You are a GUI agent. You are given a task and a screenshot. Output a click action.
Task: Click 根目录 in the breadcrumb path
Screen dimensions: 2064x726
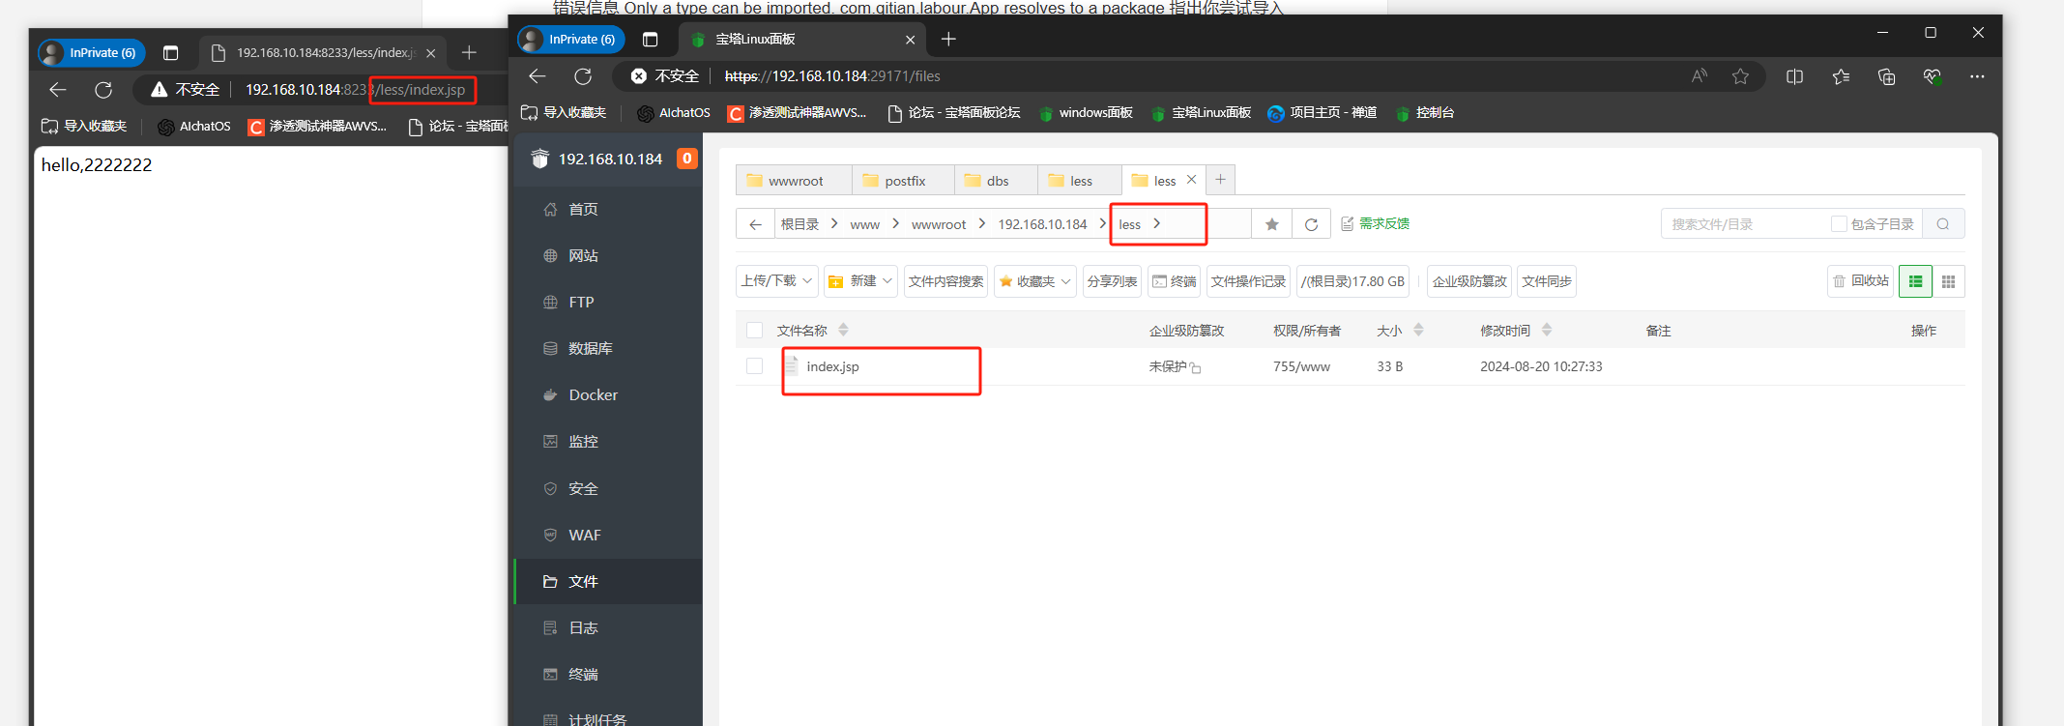[x=799, y=224]
